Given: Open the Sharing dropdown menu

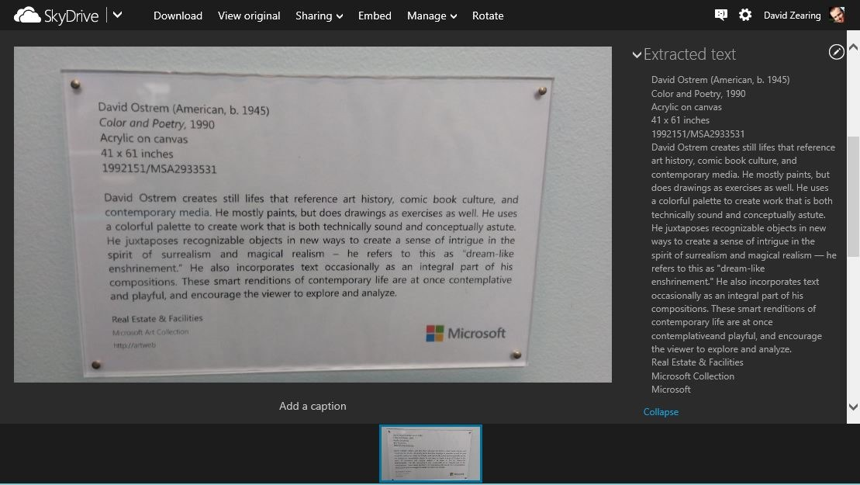Looking at the screenshot, I should (319, 16).
